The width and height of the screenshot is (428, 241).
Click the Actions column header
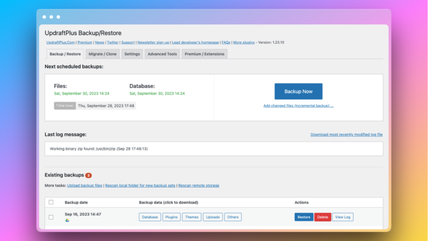301,203
